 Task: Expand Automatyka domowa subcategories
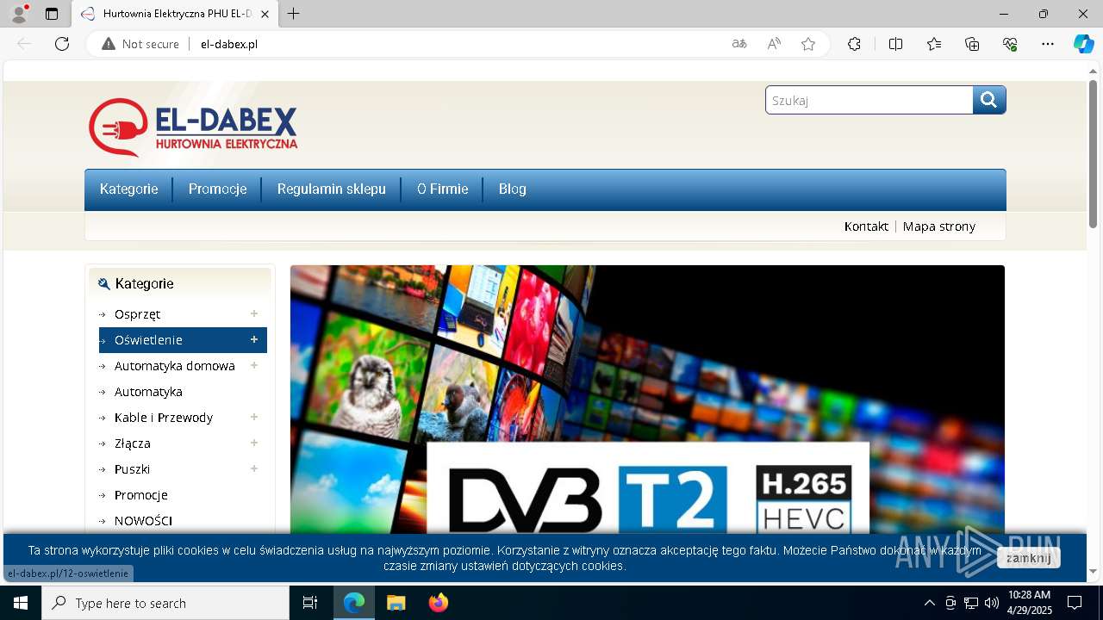pos(254,365)
